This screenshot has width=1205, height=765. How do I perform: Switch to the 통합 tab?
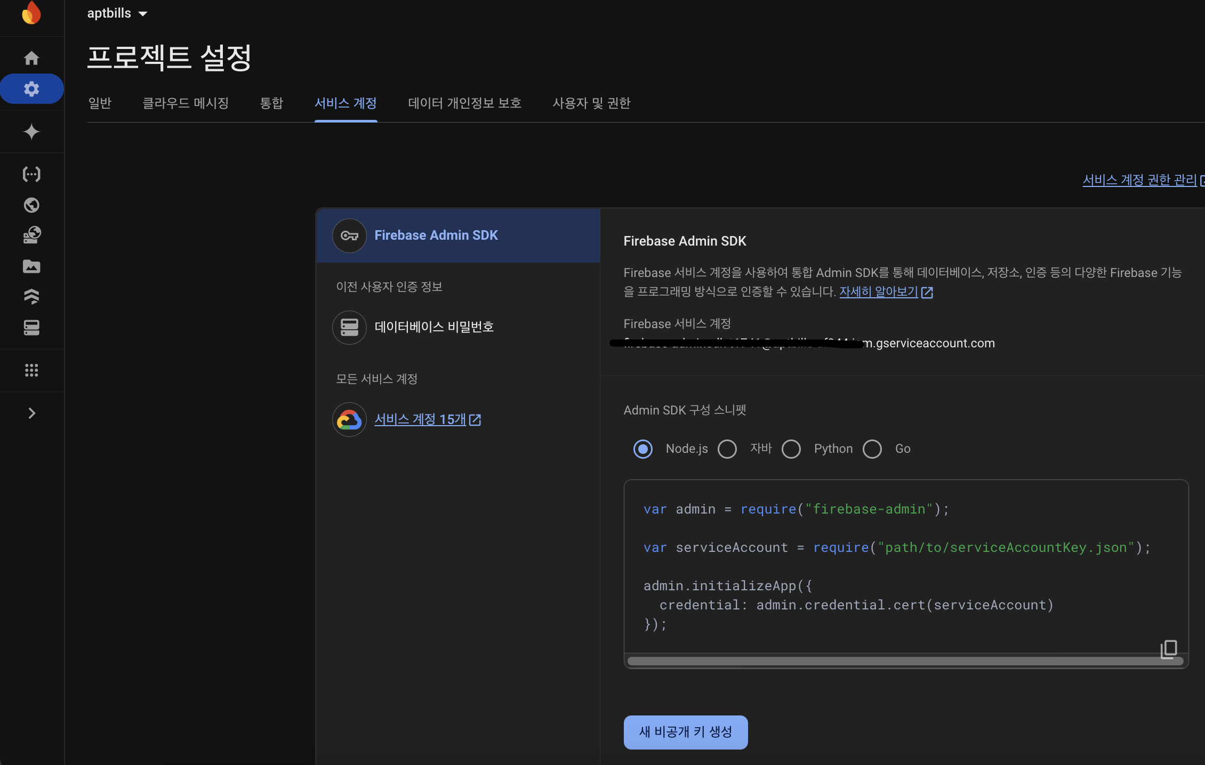[x=271, y=103]
